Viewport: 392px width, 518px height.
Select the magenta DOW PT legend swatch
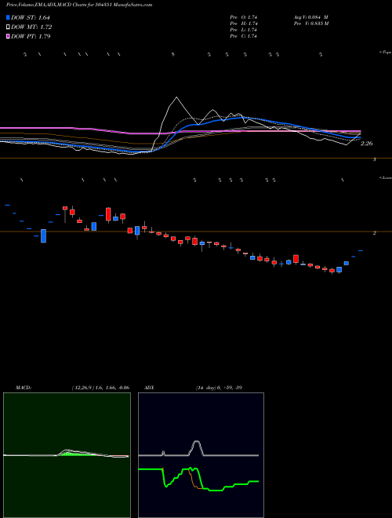(8, 36)
